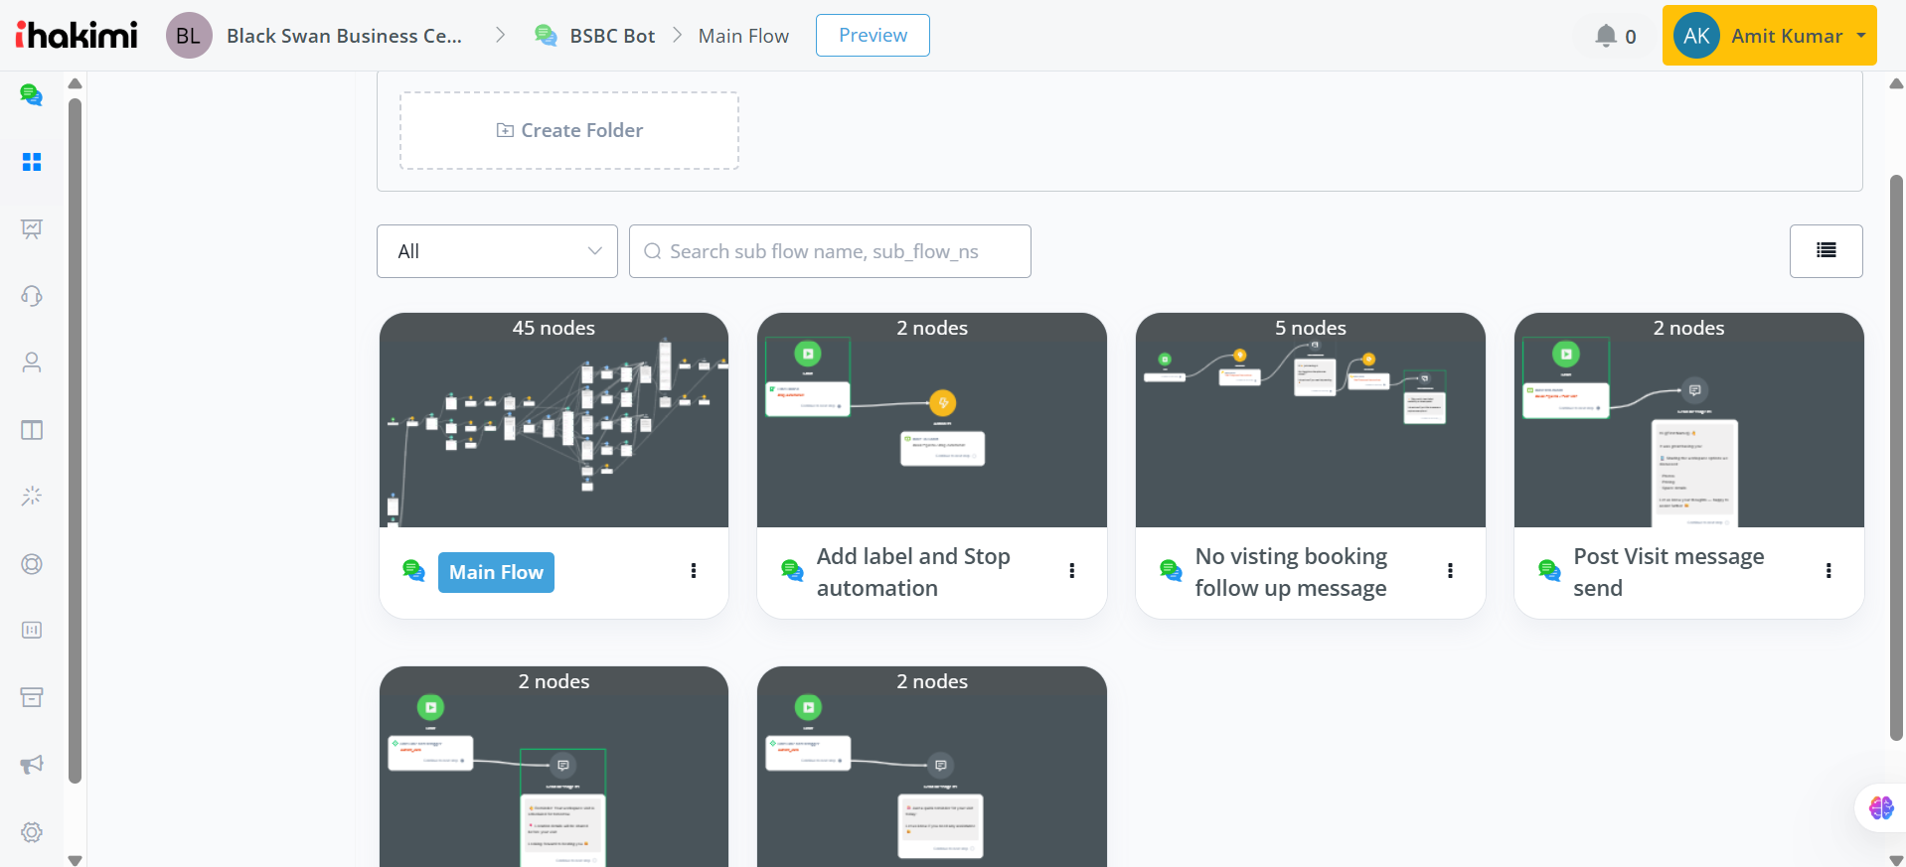Open options menu for Main Flow card

coord(694,571)
